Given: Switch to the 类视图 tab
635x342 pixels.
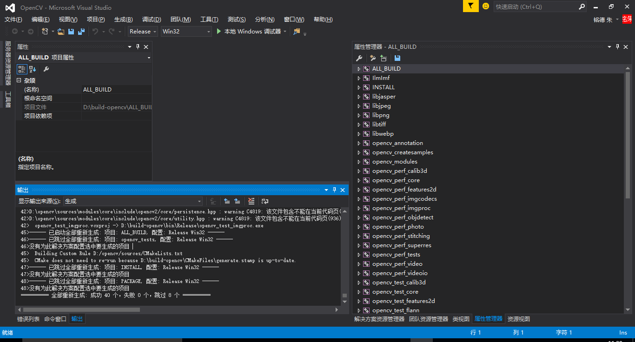Looking at the screenshot, I should tap(461, 319).
